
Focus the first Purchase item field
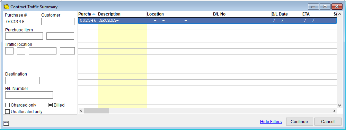24,36
